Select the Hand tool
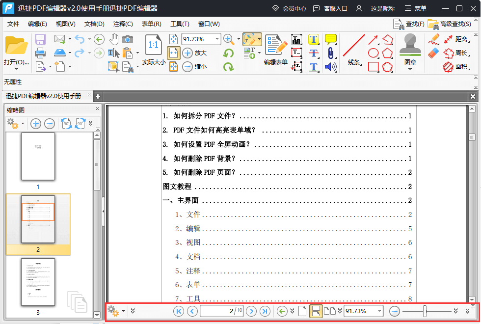Screen dimensions: 481x324 click(x=114, y=39)
